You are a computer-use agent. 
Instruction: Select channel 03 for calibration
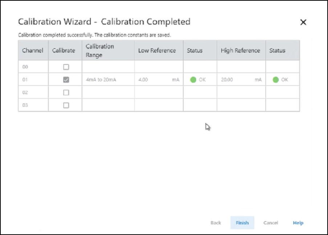66,105
